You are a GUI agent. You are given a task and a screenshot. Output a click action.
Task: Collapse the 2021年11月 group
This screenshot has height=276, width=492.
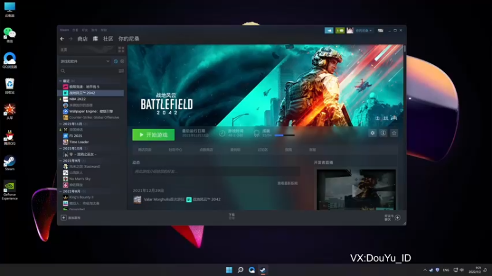coord(60,124)
